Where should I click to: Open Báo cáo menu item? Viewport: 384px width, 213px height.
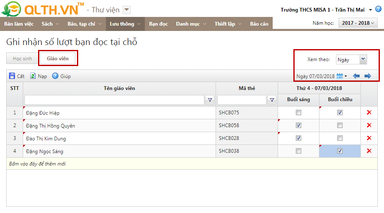259,24
